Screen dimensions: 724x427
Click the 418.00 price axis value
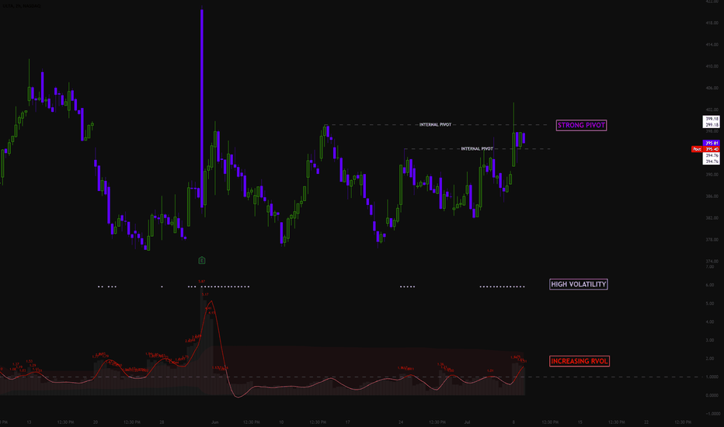[x=712, y=23]
